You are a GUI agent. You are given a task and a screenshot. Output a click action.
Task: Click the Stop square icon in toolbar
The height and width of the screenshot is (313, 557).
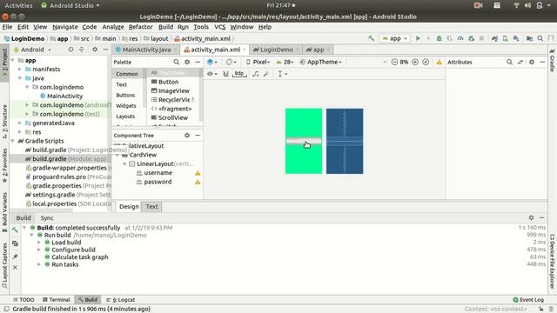[x=481, y=38]
